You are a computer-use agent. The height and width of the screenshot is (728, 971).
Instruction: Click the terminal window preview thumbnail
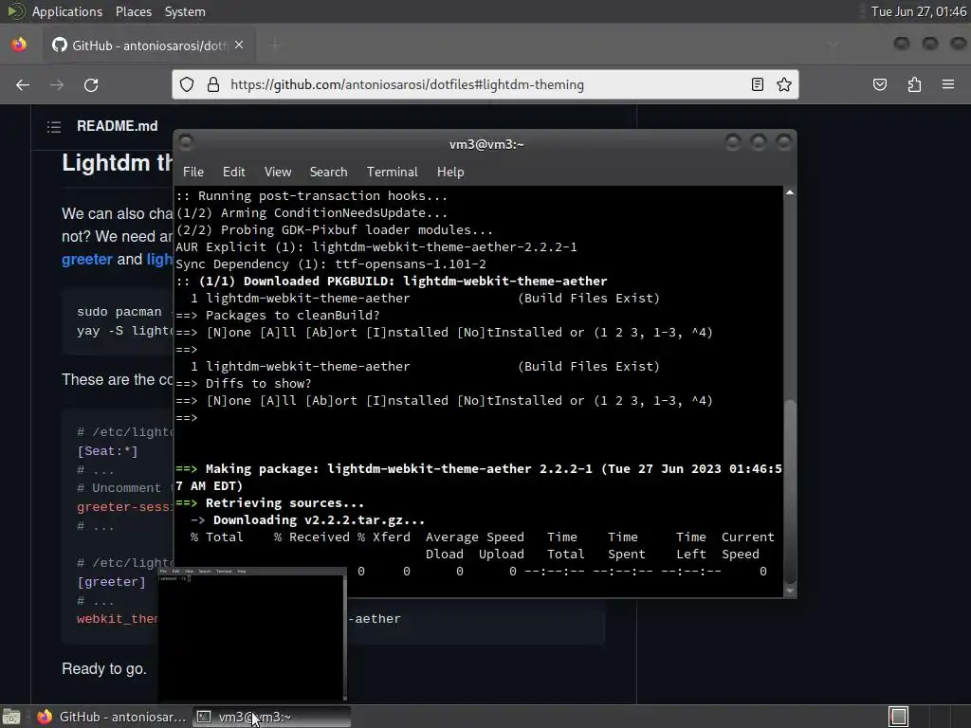coord(252,634)
